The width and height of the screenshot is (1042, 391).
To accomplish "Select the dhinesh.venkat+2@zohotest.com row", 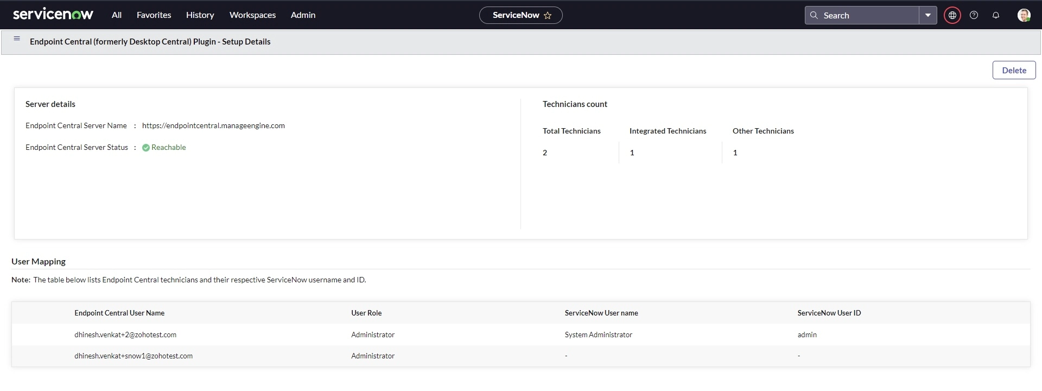I will (521, 335).
